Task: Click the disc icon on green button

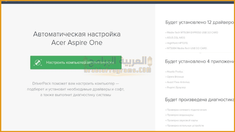Action: pyautogui.click(x=38, y=63)
